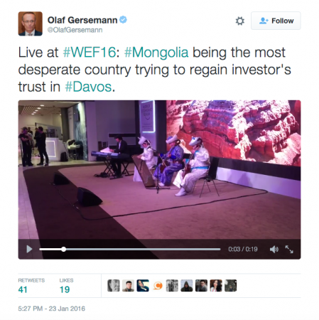Click the Olaf Gersemann display name
The height and width of the screenshot is (320, 319).
pos(82,20)
